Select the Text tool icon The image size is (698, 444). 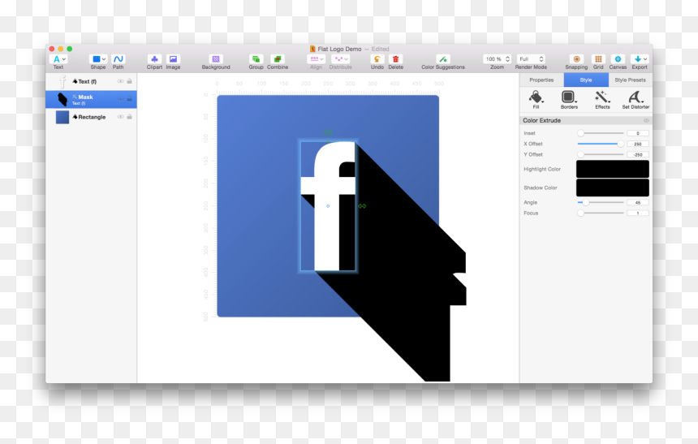coord(56,58)
